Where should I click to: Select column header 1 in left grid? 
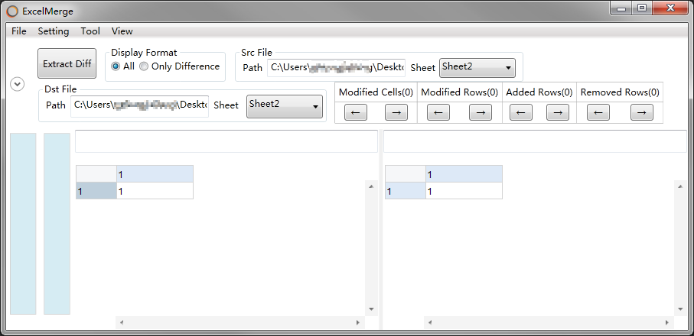155,175
